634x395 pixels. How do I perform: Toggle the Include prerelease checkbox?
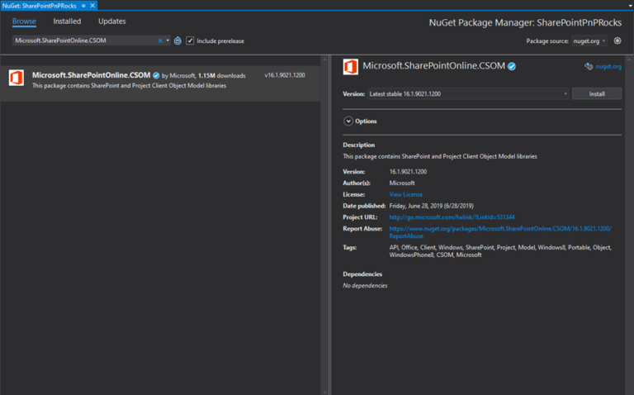pos(191,40)
